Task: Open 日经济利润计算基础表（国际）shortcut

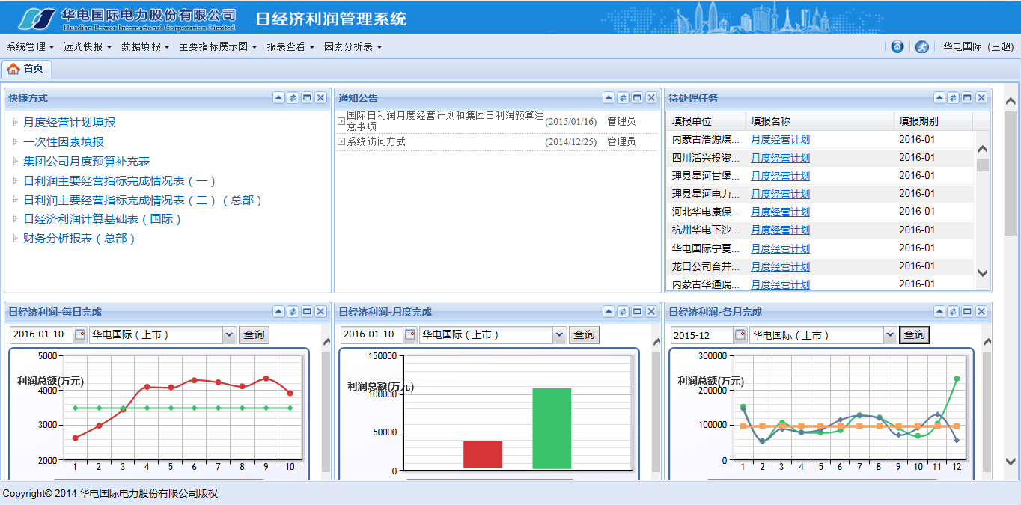Action: point(103,219)
